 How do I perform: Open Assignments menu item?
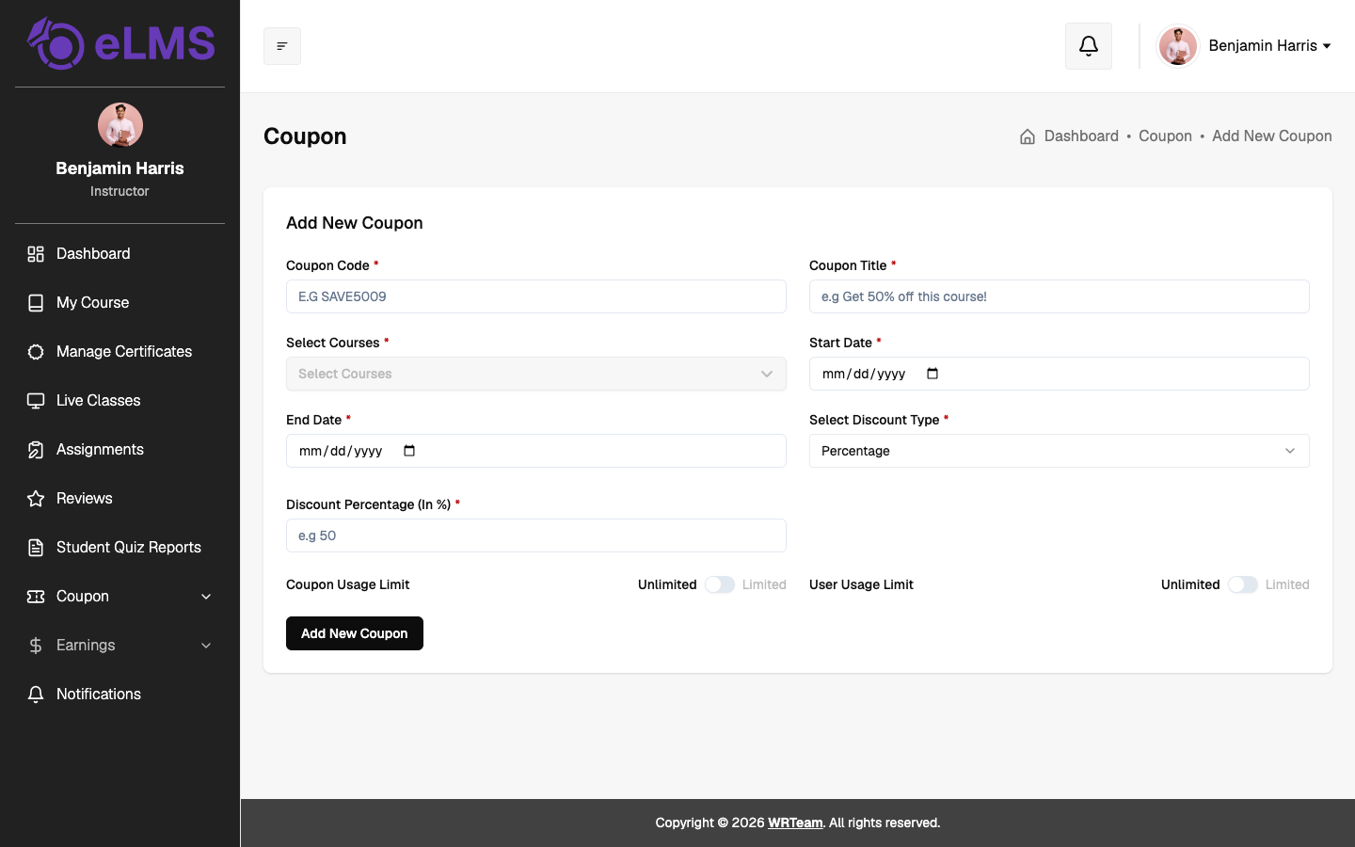120,450
